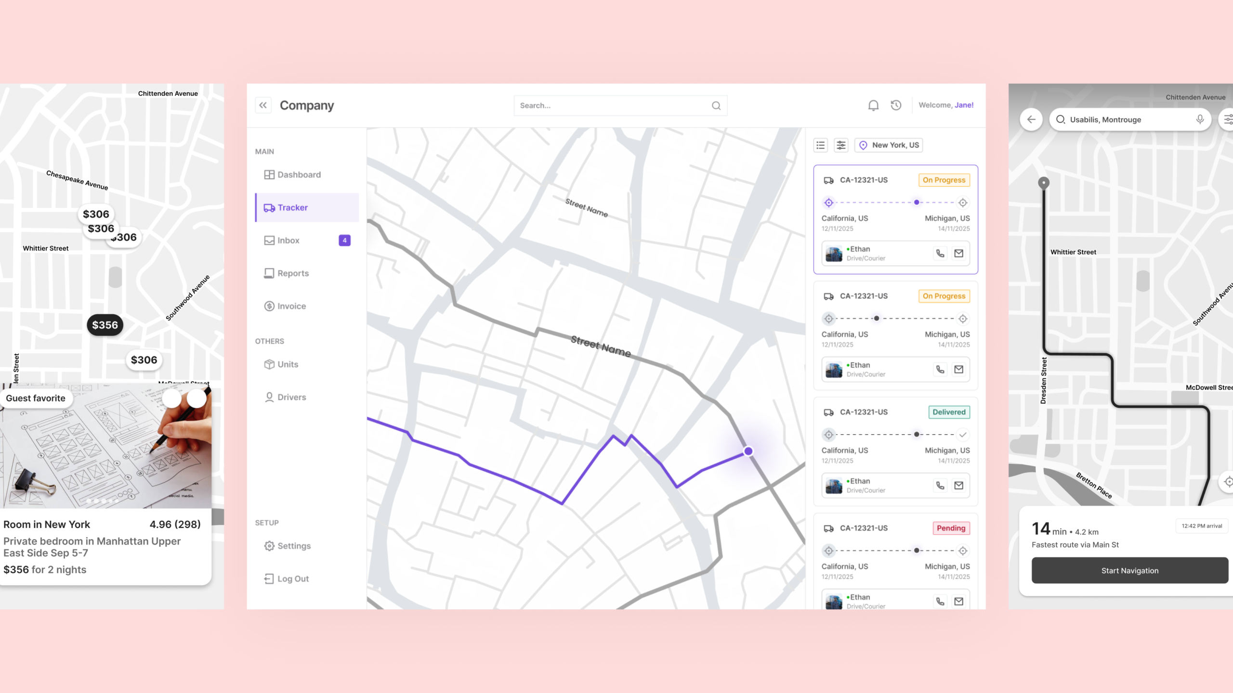
Task: Open the notifications bell
Action: pos(873,105)
